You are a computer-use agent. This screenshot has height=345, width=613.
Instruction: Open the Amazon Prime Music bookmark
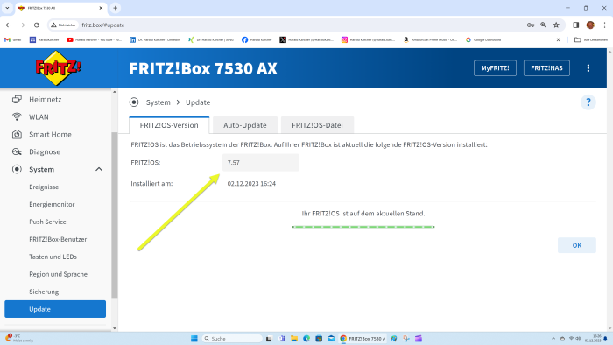coord(431,40)
